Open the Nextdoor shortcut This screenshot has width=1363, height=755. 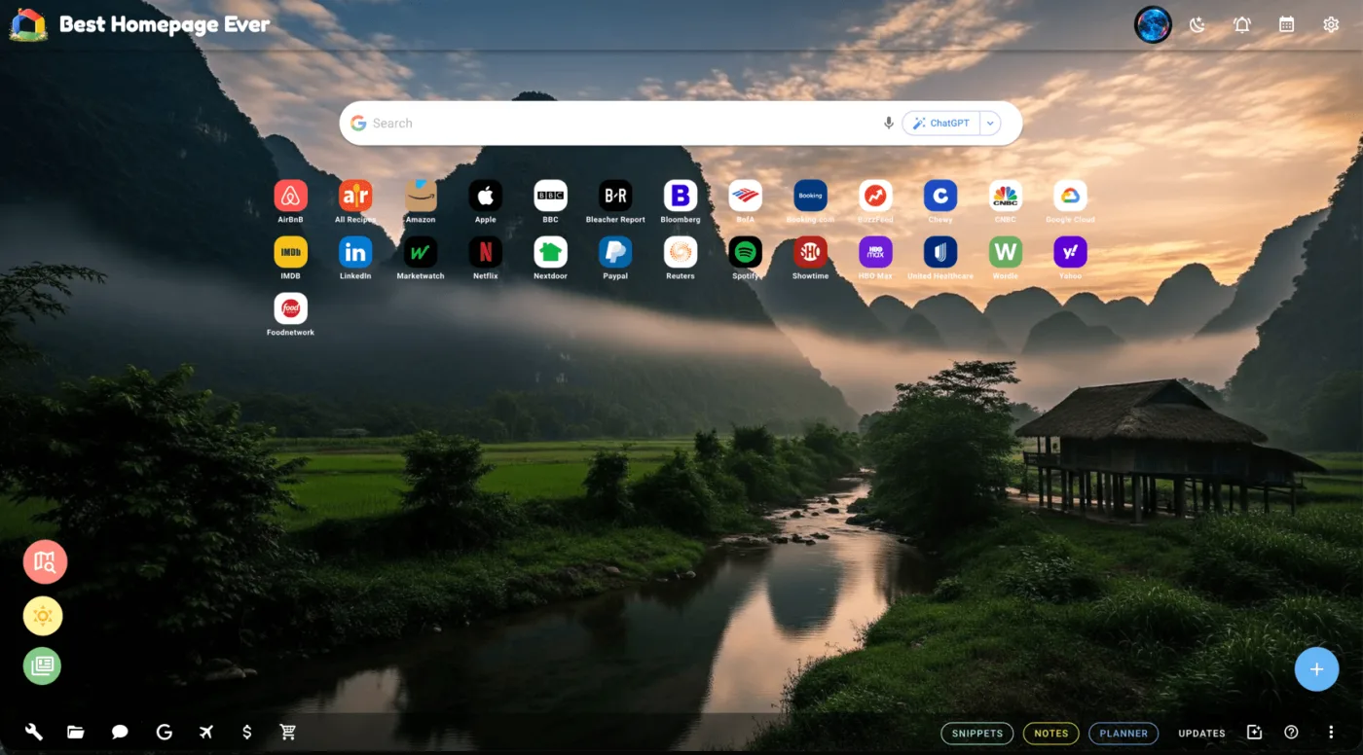(x=551, y=252)
